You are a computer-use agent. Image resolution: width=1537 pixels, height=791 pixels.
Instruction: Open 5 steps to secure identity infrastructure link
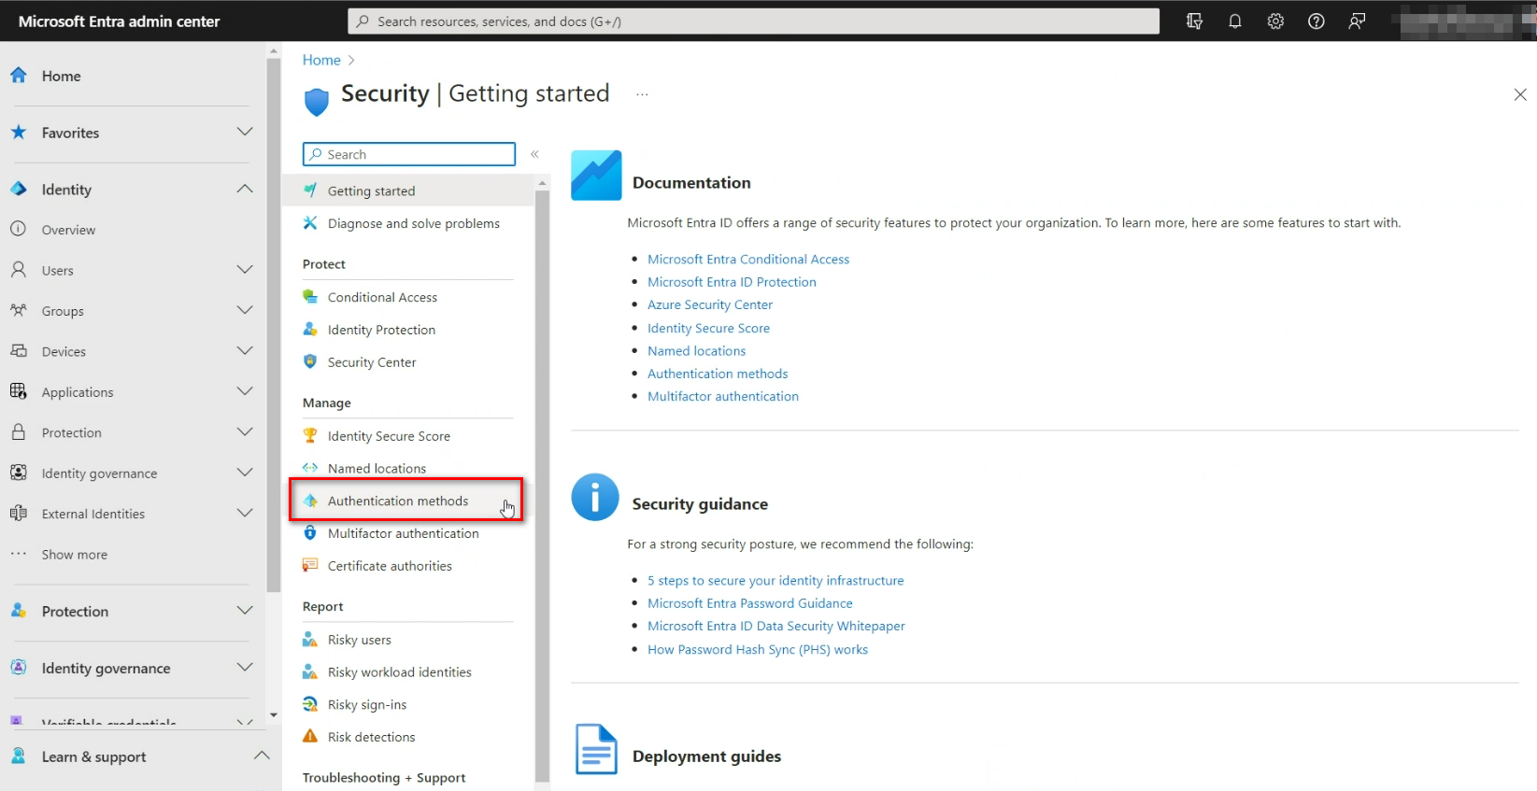coord(776,581)
